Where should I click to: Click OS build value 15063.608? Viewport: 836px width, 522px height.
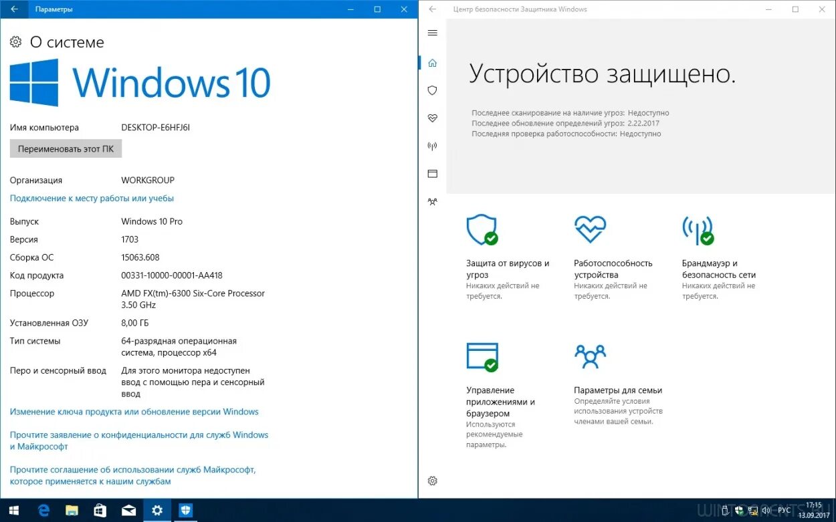pos(140,257)
